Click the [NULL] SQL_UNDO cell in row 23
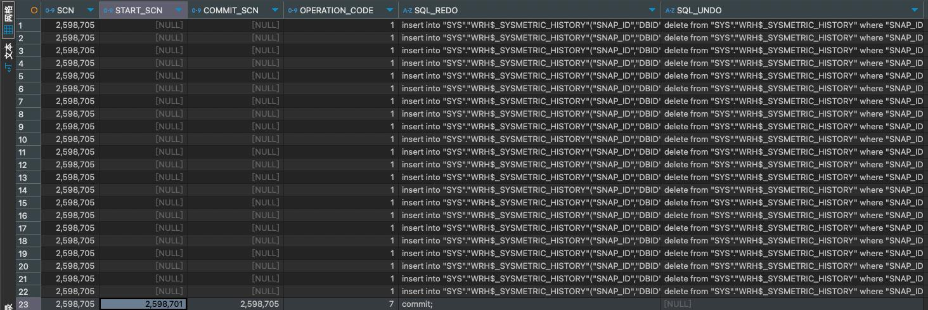Screen dimensions: 928x310 (x=792, y=304)
